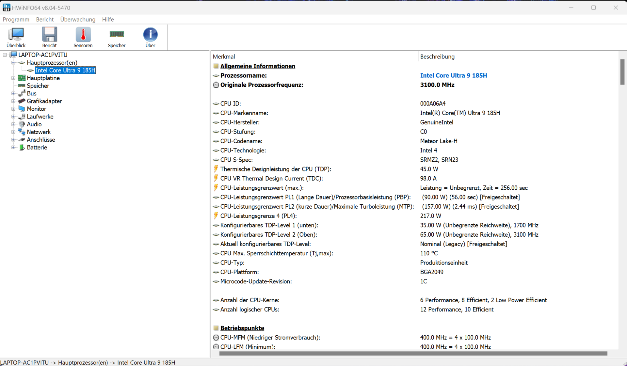Click the Audio speaker tree icon
This screenshot has width=627, height=366.
coord(22,124)
